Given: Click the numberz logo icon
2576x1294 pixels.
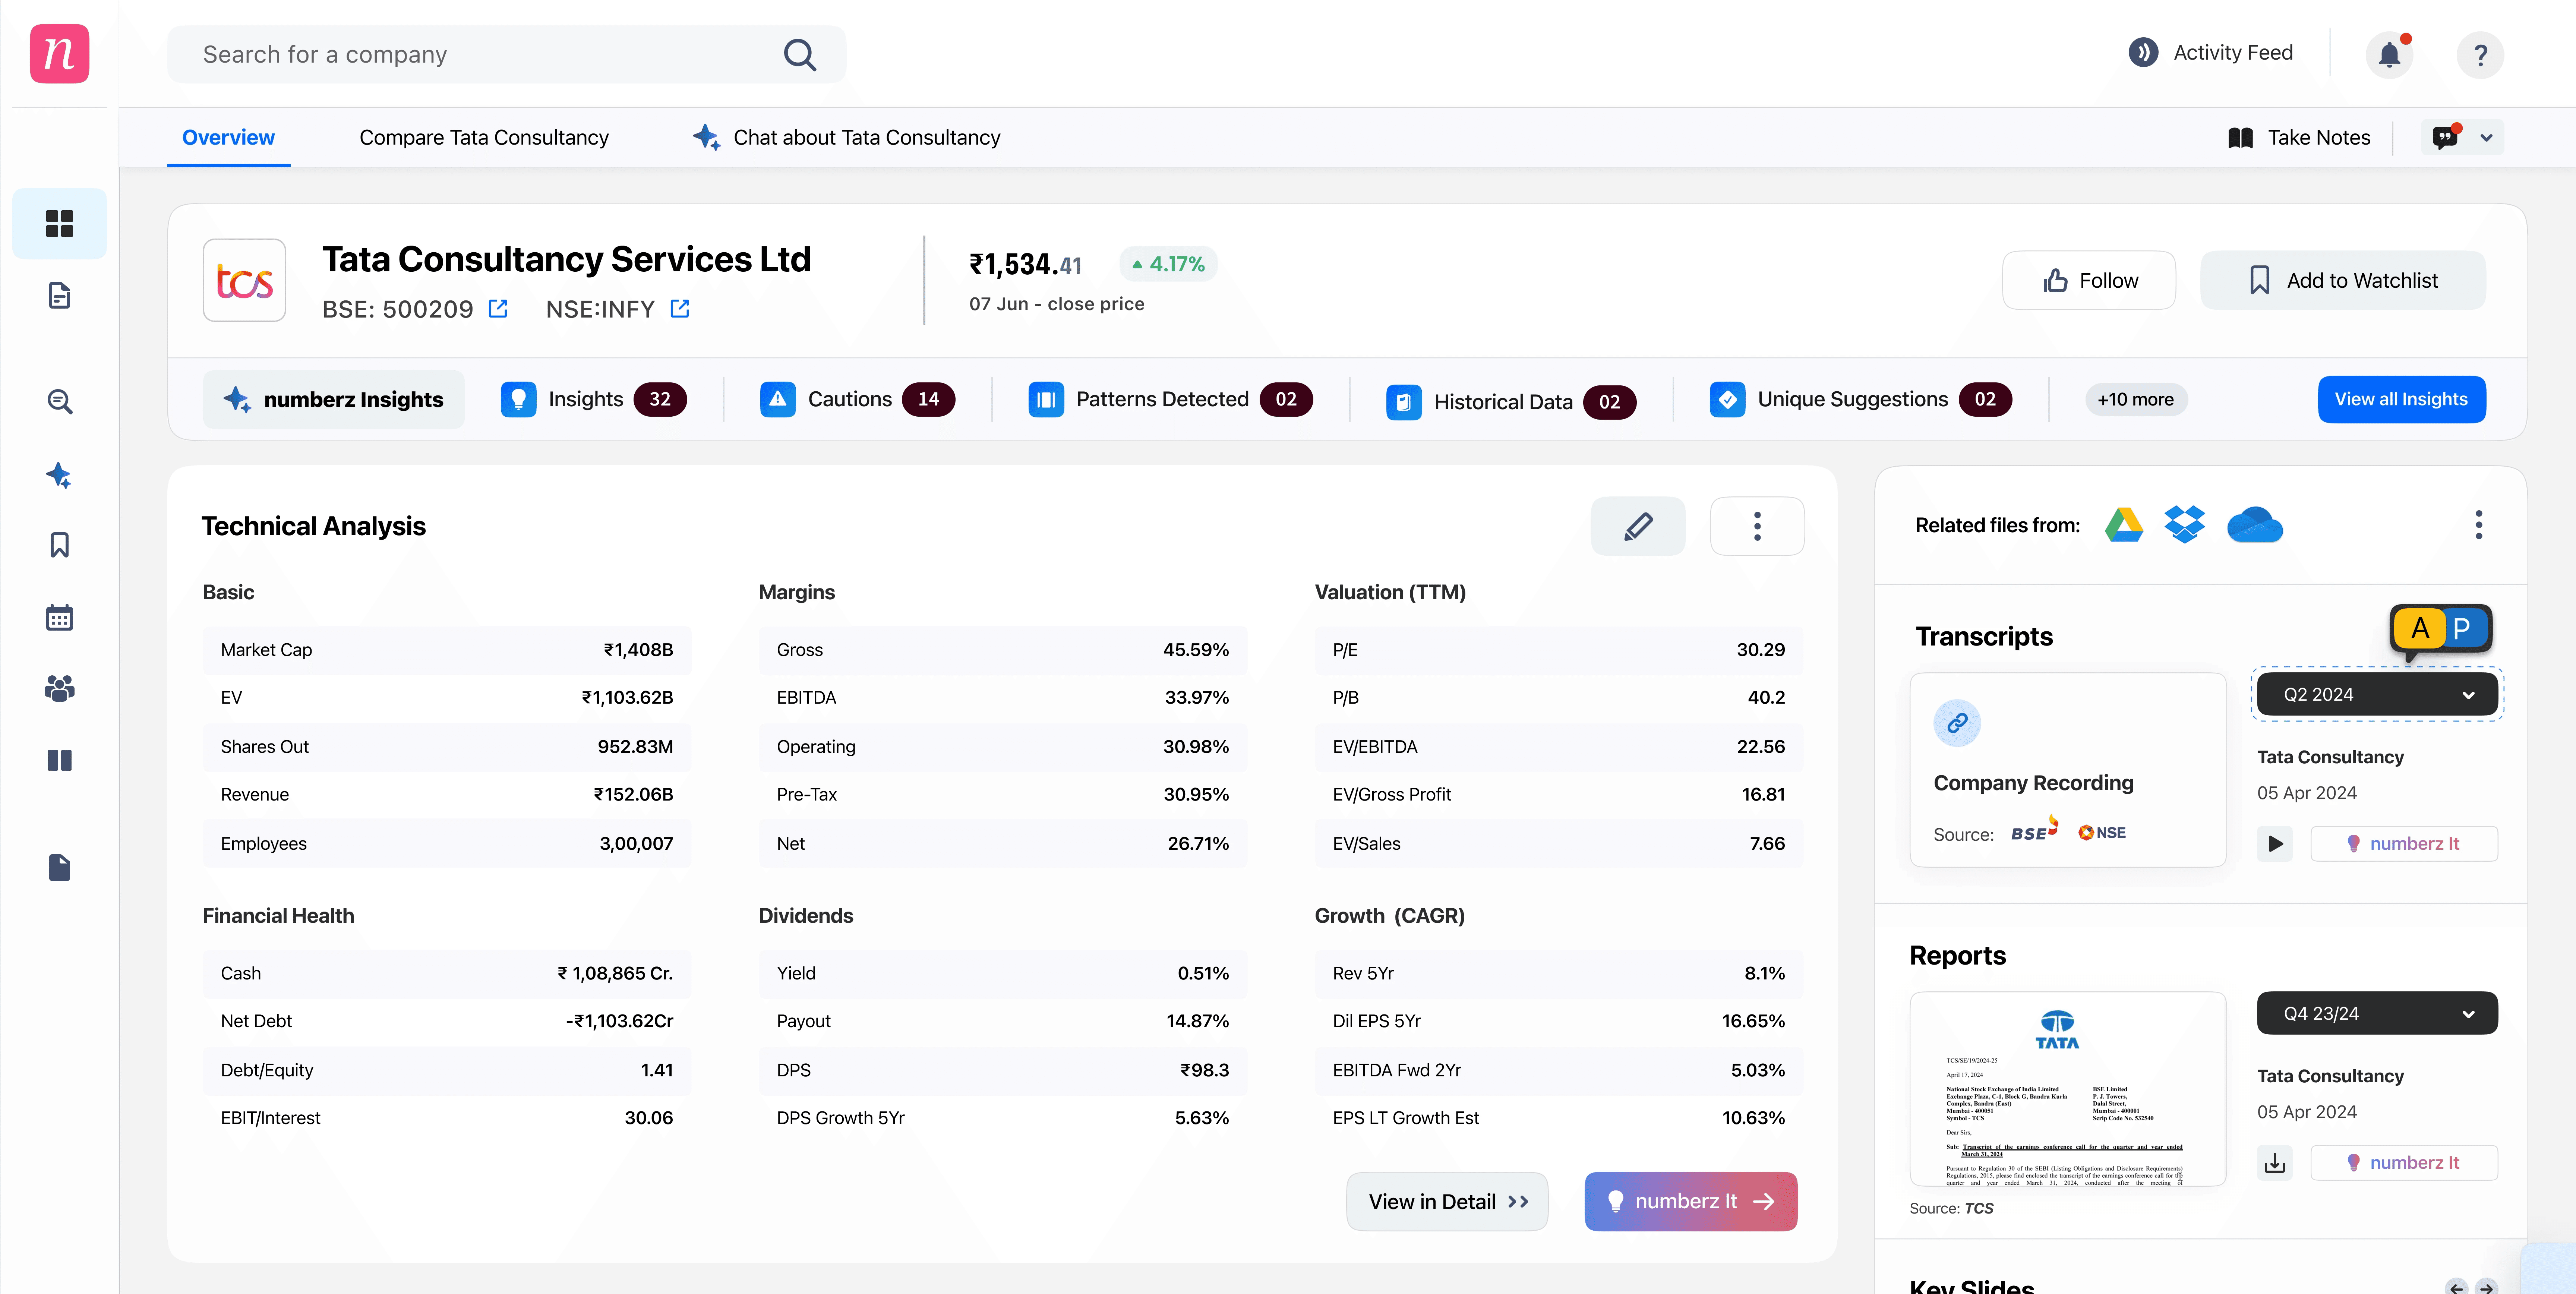Looking at the screenshot, I should 59,54.
